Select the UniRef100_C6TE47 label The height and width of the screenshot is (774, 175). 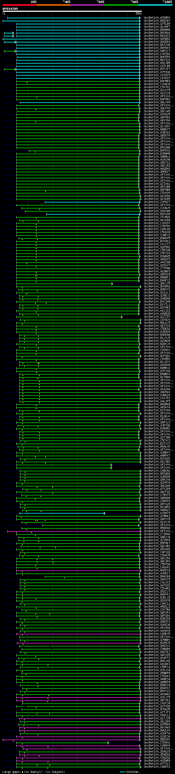pyautogui.click(x=157, y=78)
